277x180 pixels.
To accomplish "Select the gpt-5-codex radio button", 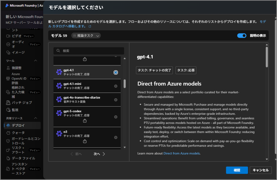I will [x=116, y=117].
